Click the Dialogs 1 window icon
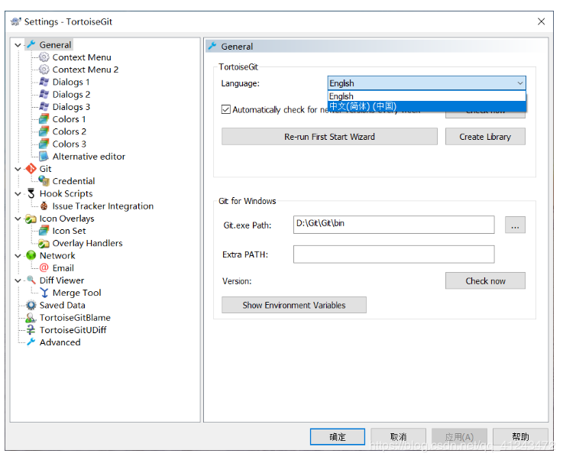 44,82
